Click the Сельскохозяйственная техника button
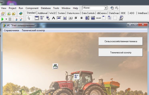Screen dimensions: 149x95 (120, 41)
